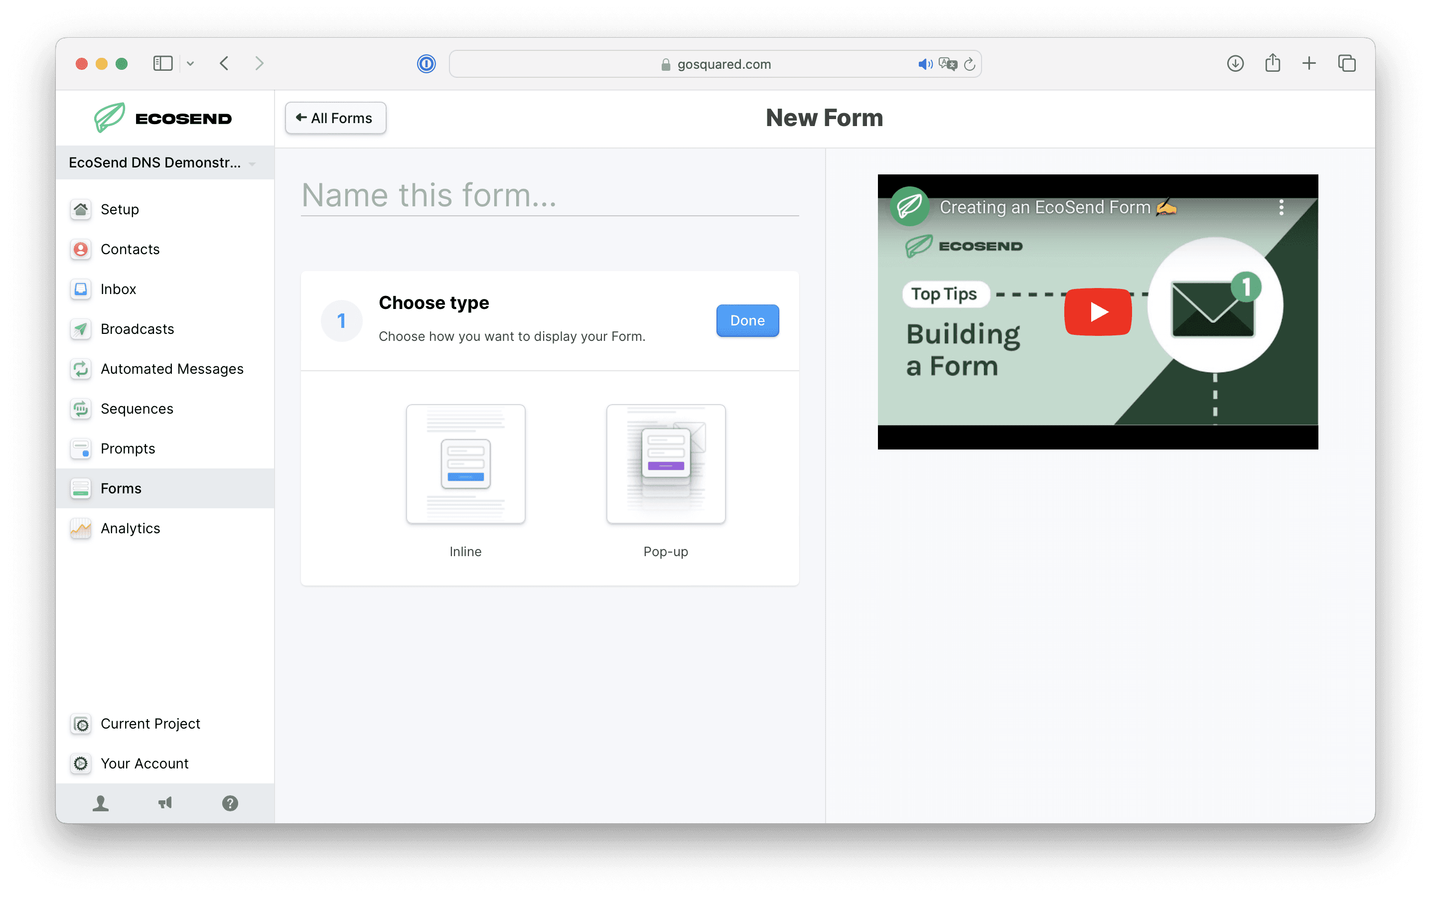Screen dimensions: 1431x897
Task: Click the Forms icon in sidebar
Action: 81,488
